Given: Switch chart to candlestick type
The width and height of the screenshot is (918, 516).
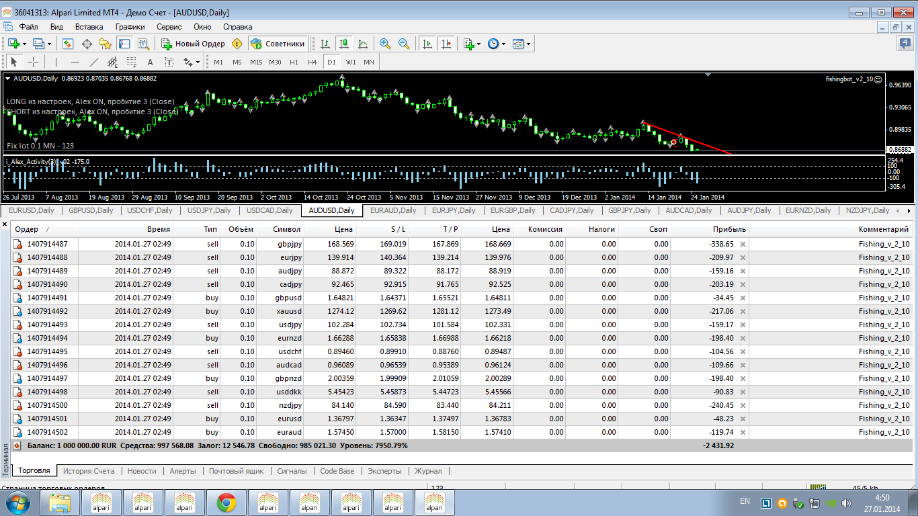Looking at the screenshot, I should [344, 44].
